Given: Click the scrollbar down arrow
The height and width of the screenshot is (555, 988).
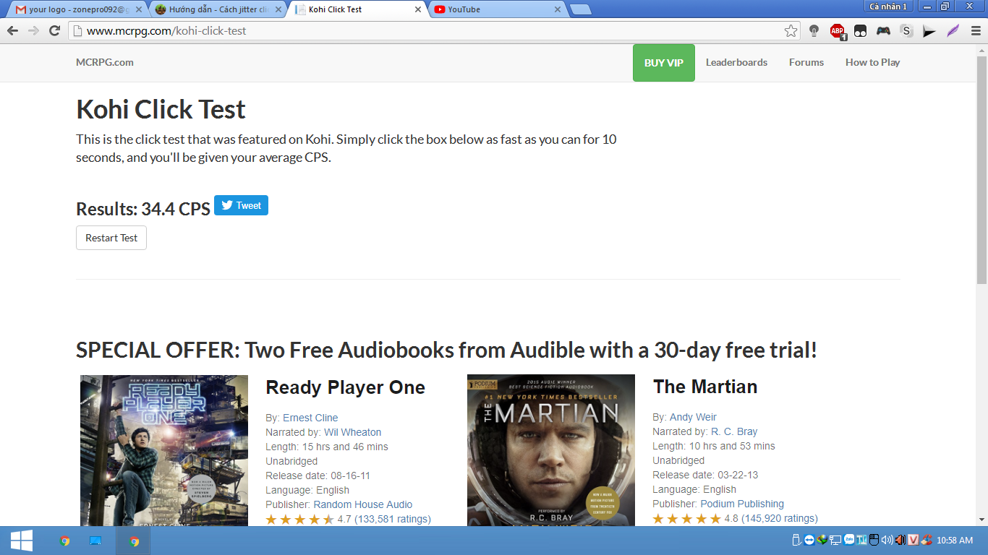Looking at the screenshot, I should 981,520.
